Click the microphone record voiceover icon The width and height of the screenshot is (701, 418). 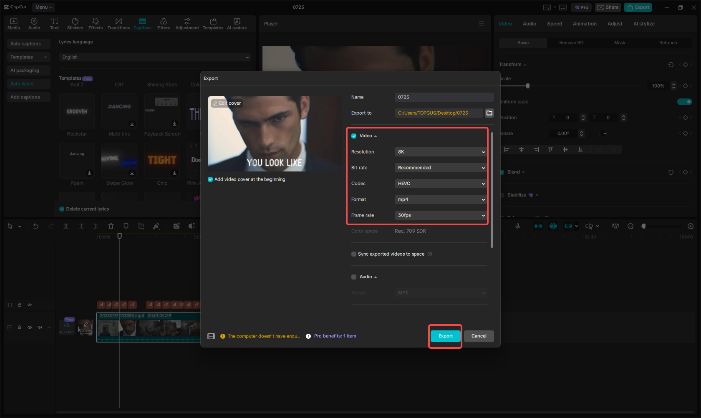(x=518, y=226)
